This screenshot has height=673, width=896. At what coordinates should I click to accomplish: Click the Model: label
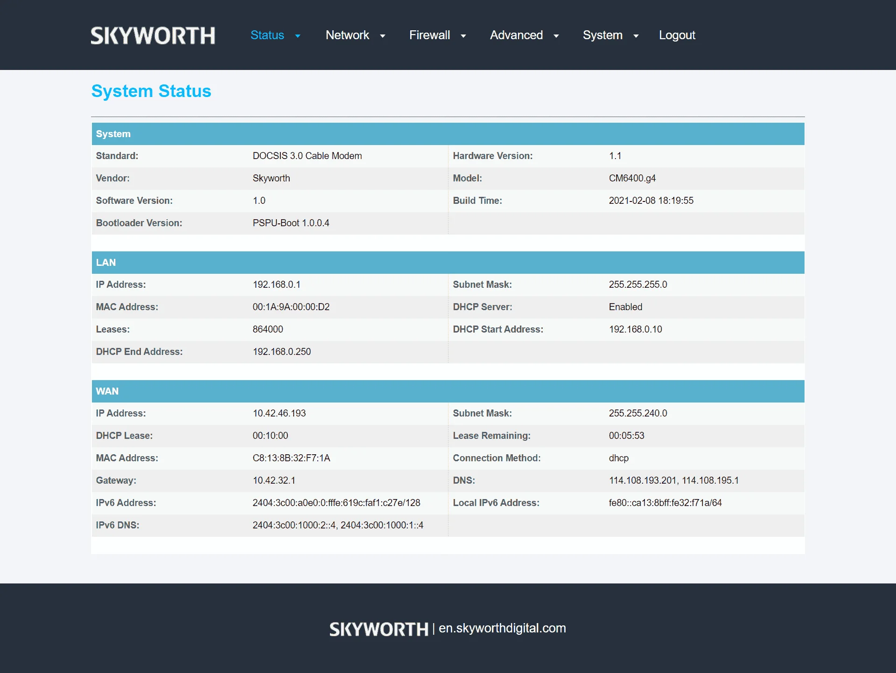click(468, 178)
